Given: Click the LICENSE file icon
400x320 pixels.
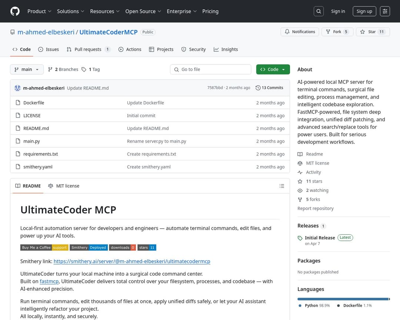Looking at the screenshot, I should tap(18, 115).
